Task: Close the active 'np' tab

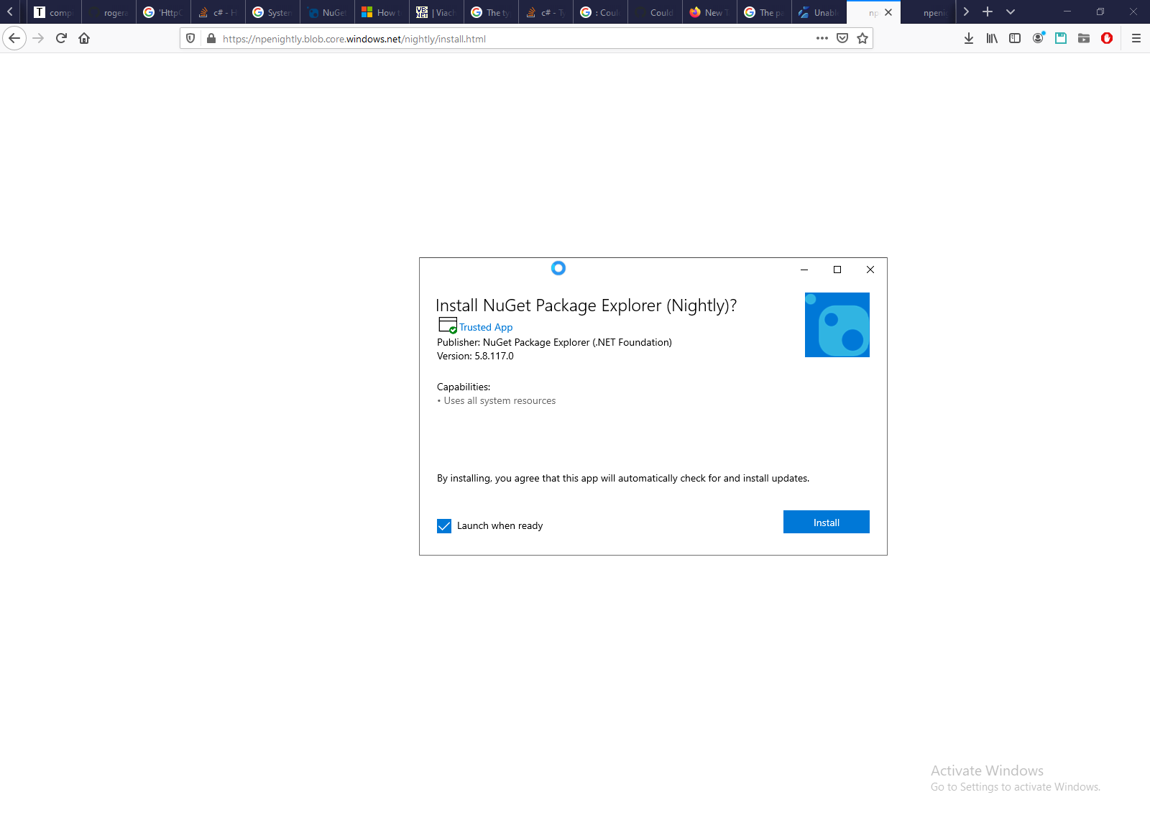Action: pyautogui.click(x=888, y=12)
